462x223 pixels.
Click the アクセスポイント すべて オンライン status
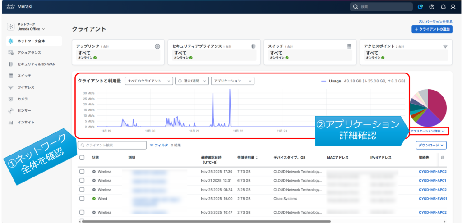(406, 55)
